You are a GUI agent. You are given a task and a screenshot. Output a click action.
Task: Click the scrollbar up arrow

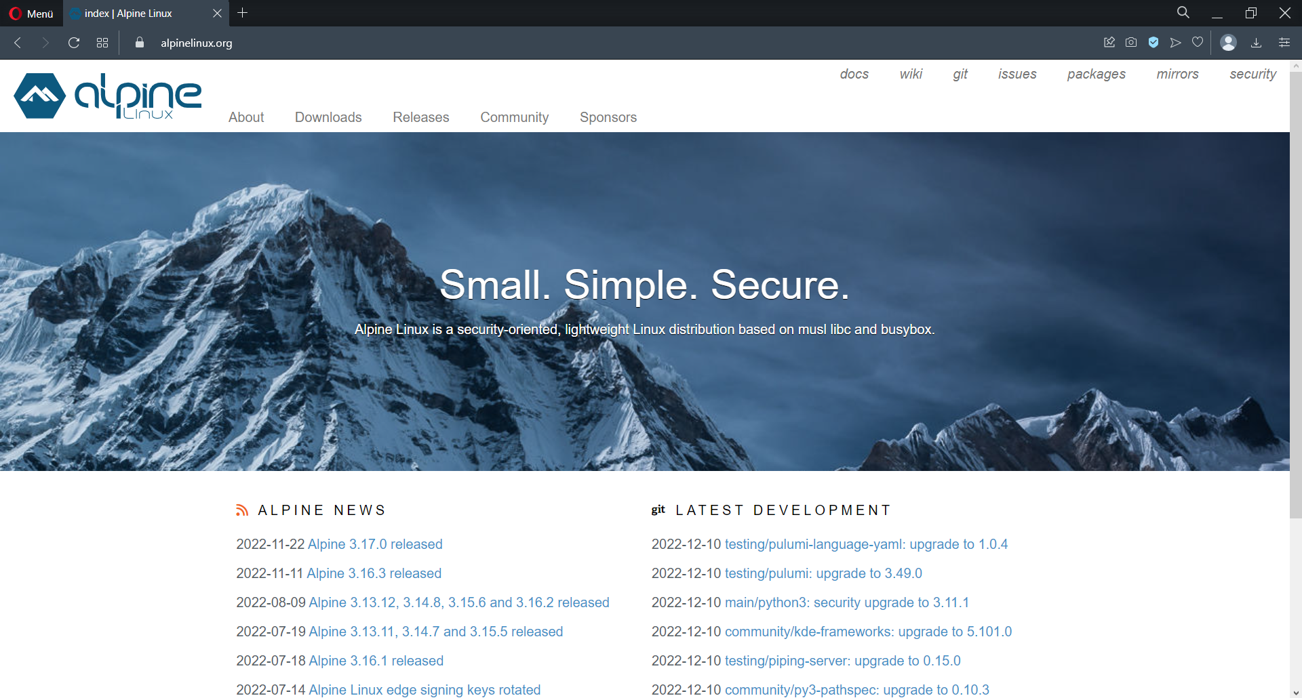1296,66
